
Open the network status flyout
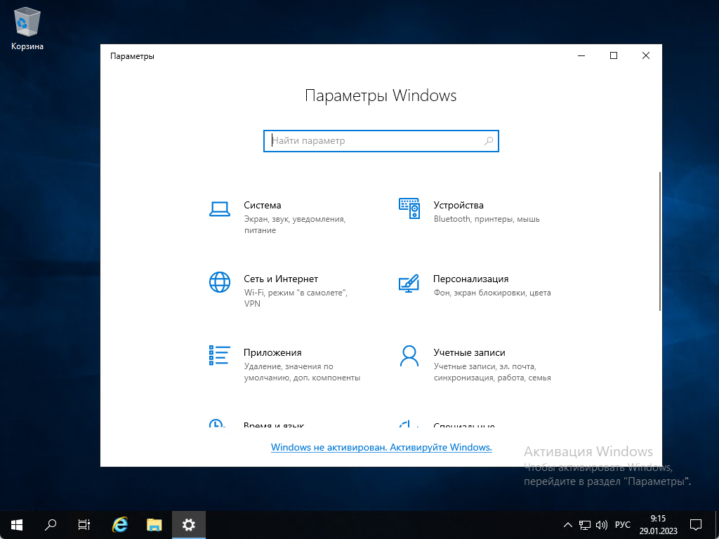(x=583, y=524)
